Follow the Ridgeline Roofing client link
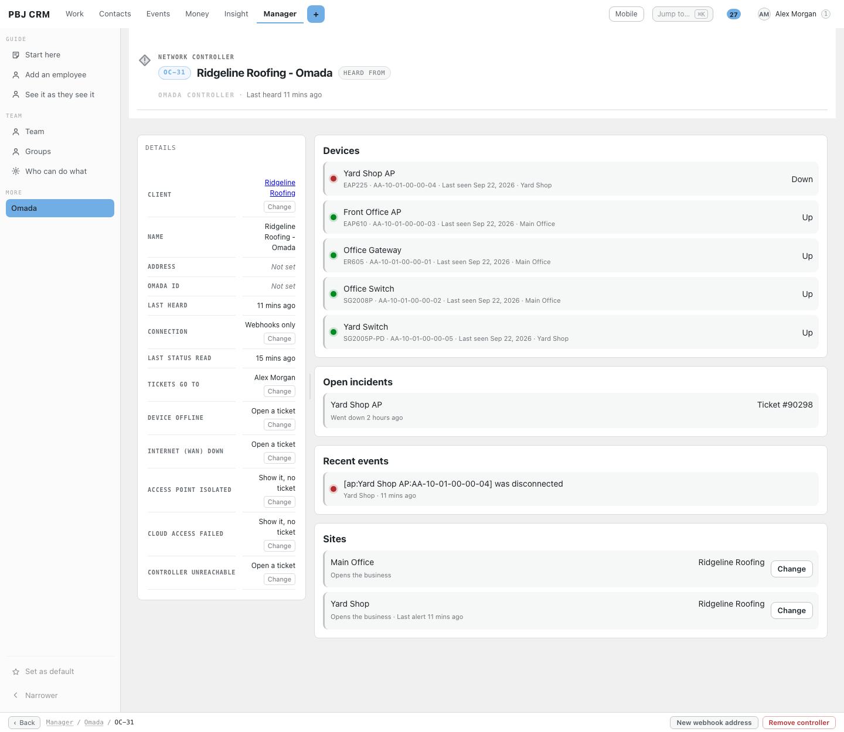The width and height of the screenshot is (844, 732). point(280,188)
